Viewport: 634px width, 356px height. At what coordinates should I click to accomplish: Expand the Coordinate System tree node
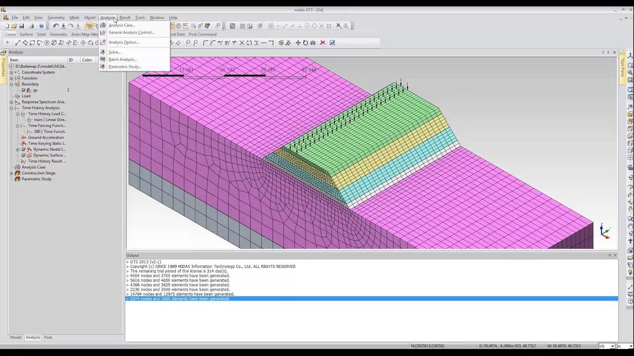pos(11,72)
